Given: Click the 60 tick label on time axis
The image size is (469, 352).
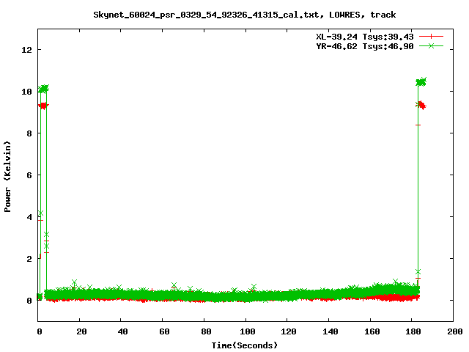Looking at the screenshot, I should [x=163, y=331].
